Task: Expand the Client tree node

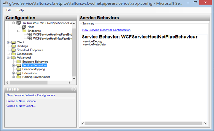Action: [8, 42]
